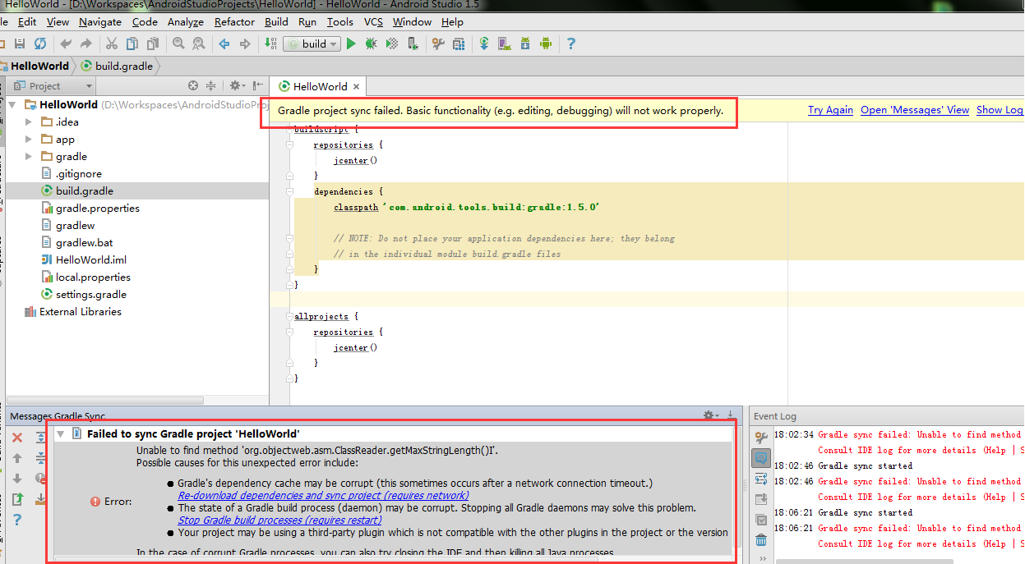The width and height of the screenshot is (1025, 564).
Task: Open the Edit menu
Action: tap(27, 22)
